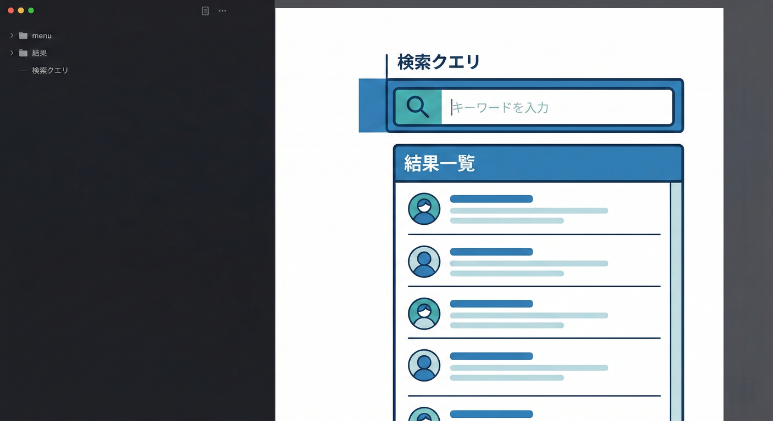Click the reading view document icon in toolbar

[205, 10]
